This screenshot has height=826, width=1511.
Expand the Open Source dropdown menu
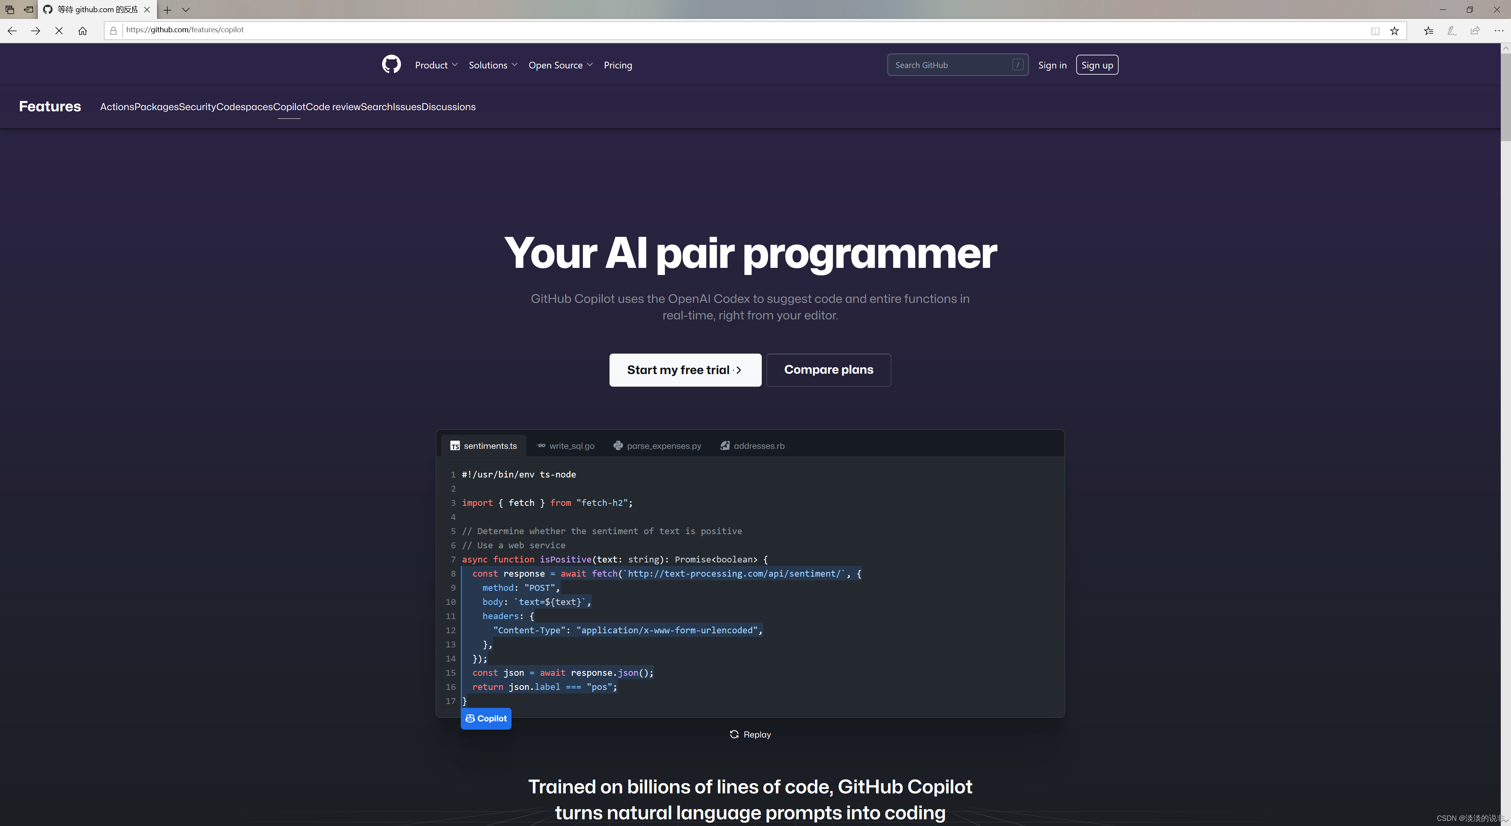tap(560, 64)
